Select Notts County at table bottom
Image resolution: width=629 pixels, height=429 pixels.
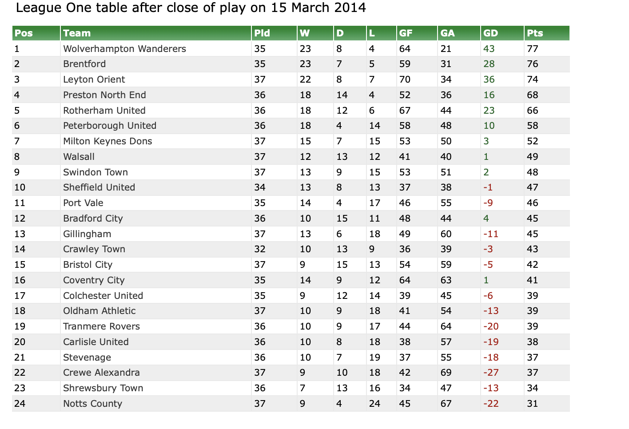92,404
